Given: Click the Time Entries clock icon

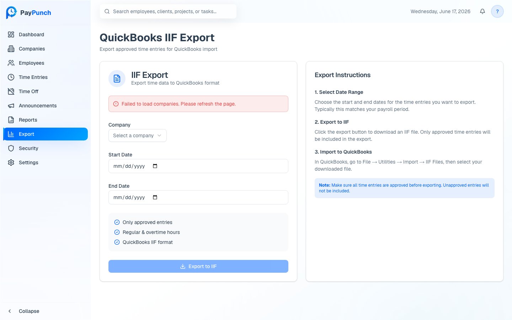Looking at the screenshot, I should [x=11, y=77].
